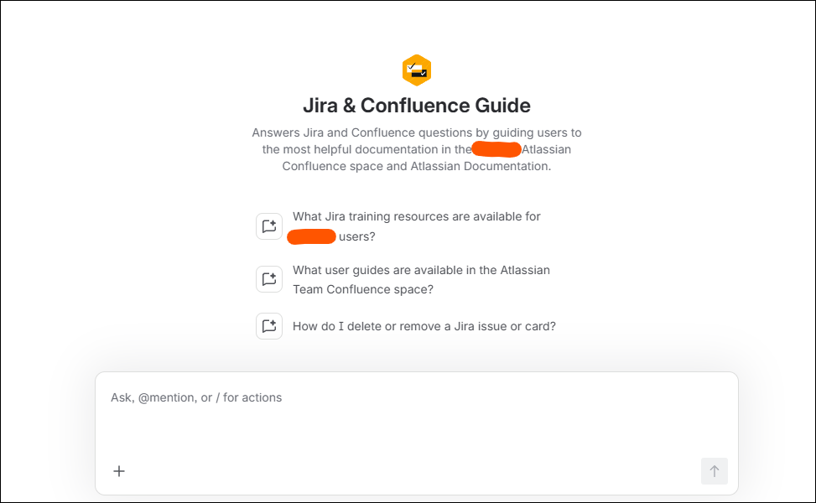Click the orange redaction mark before 'Atlassian' in description
The image size is (816, 503).
(x=496, y=149)
